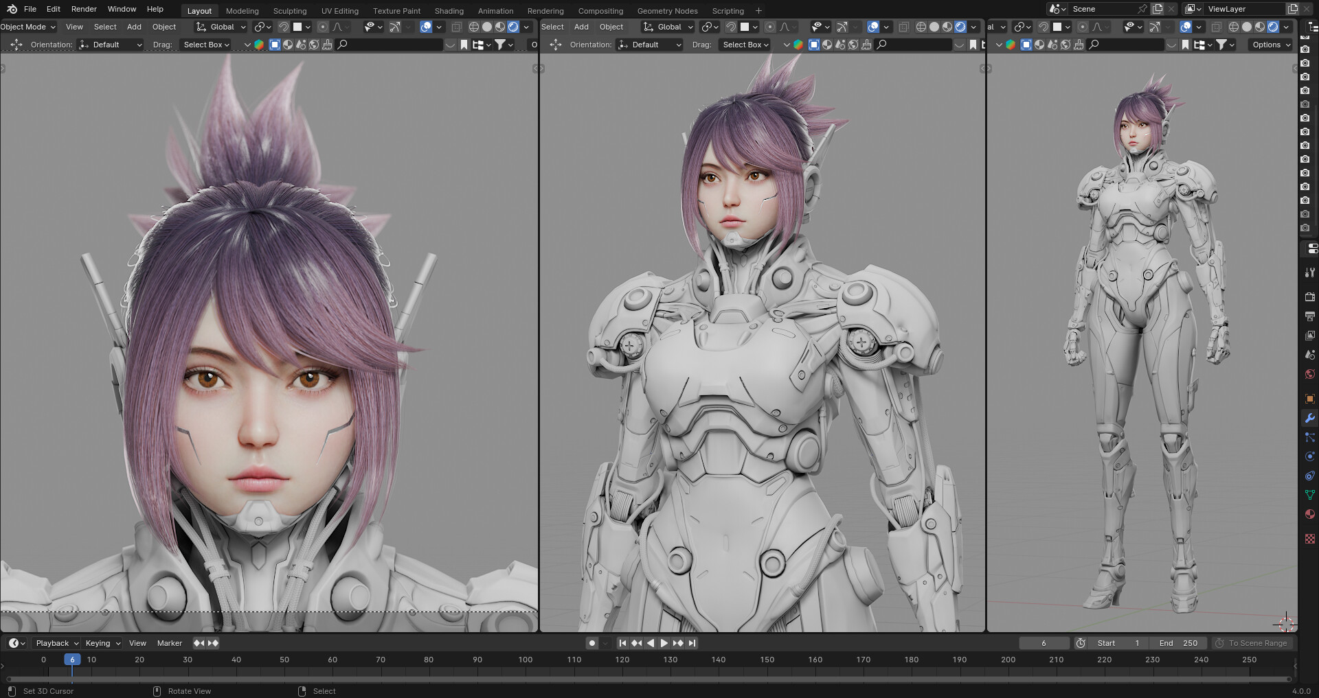Viewport: 1319px width, 698px height.
Task: Jump to the first frame
Action: point(622,643)
